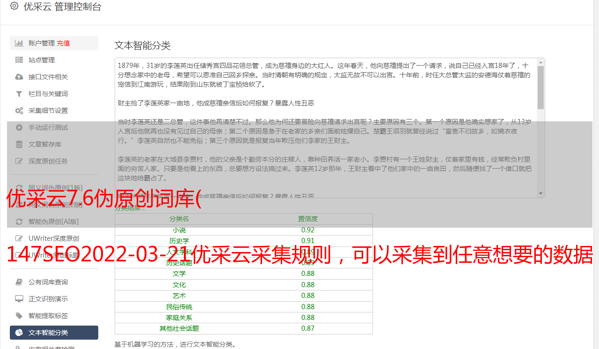Click the 历史学 category cell
Image resolution: width=599 pixels, height=349 pixels.
(x=179, y=241)
